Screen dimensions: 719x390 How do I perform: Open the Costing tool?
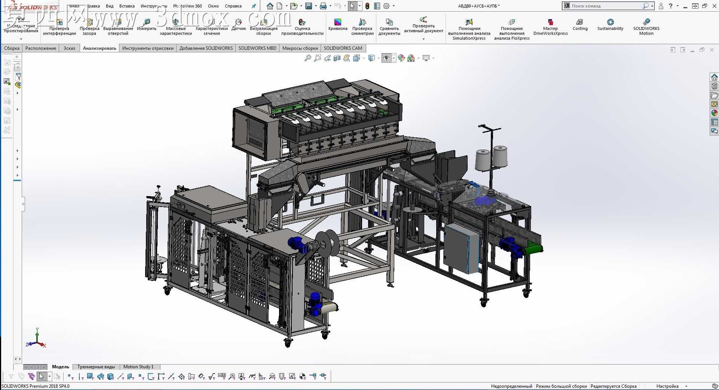(580, 25)
